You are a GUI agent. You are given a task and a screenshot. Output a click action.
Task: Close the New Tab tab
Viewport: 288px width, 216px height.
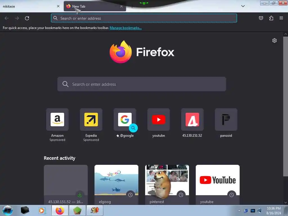(121, 6)
